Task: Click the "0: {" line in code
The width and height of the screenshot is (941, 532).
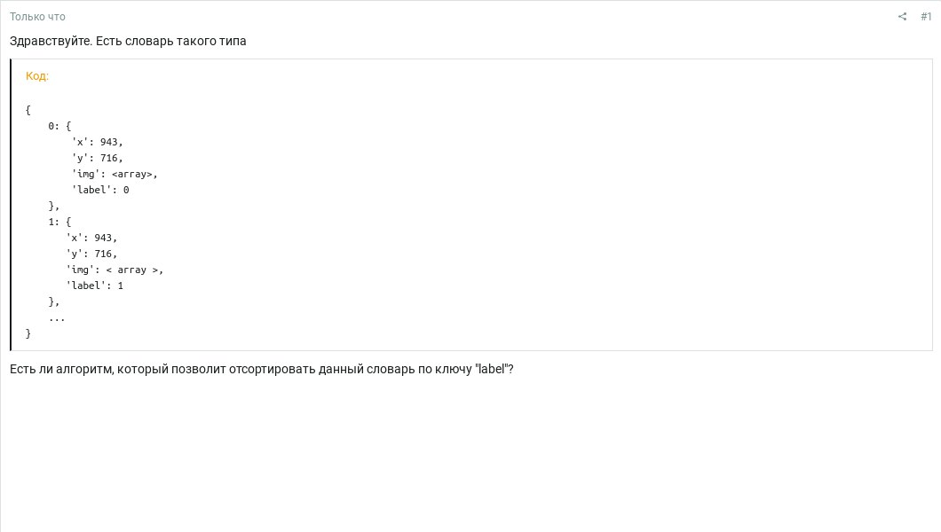Action: point(59,126)
